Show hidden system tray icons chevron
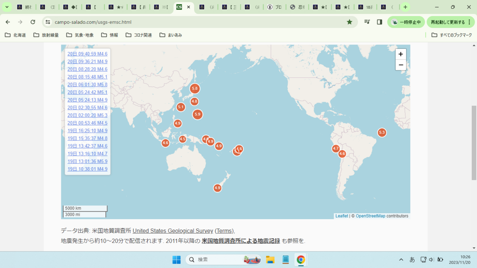The image size is (477, 268). coord(401,260)
